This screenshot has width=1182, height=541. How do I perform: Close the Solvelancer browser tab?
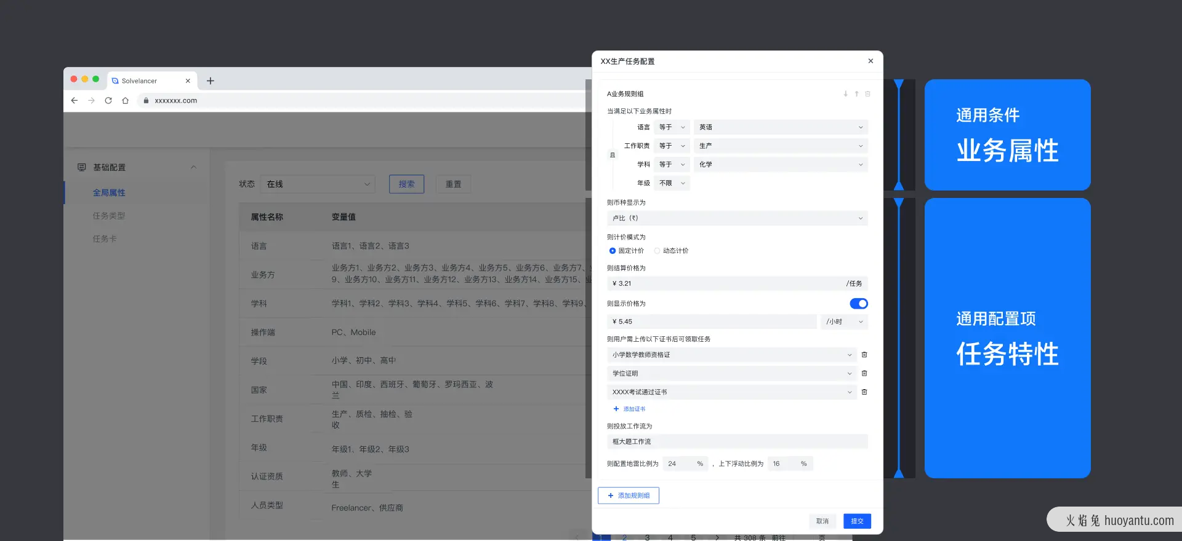(188, 81)
